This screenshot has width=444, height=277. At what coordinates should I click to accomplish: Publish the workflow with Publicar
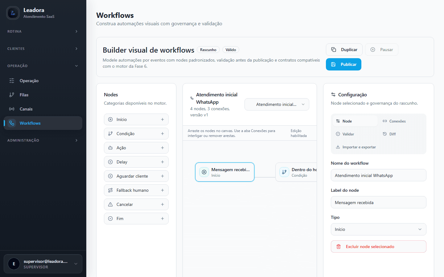pyautogui.click(x=343, y=64)
